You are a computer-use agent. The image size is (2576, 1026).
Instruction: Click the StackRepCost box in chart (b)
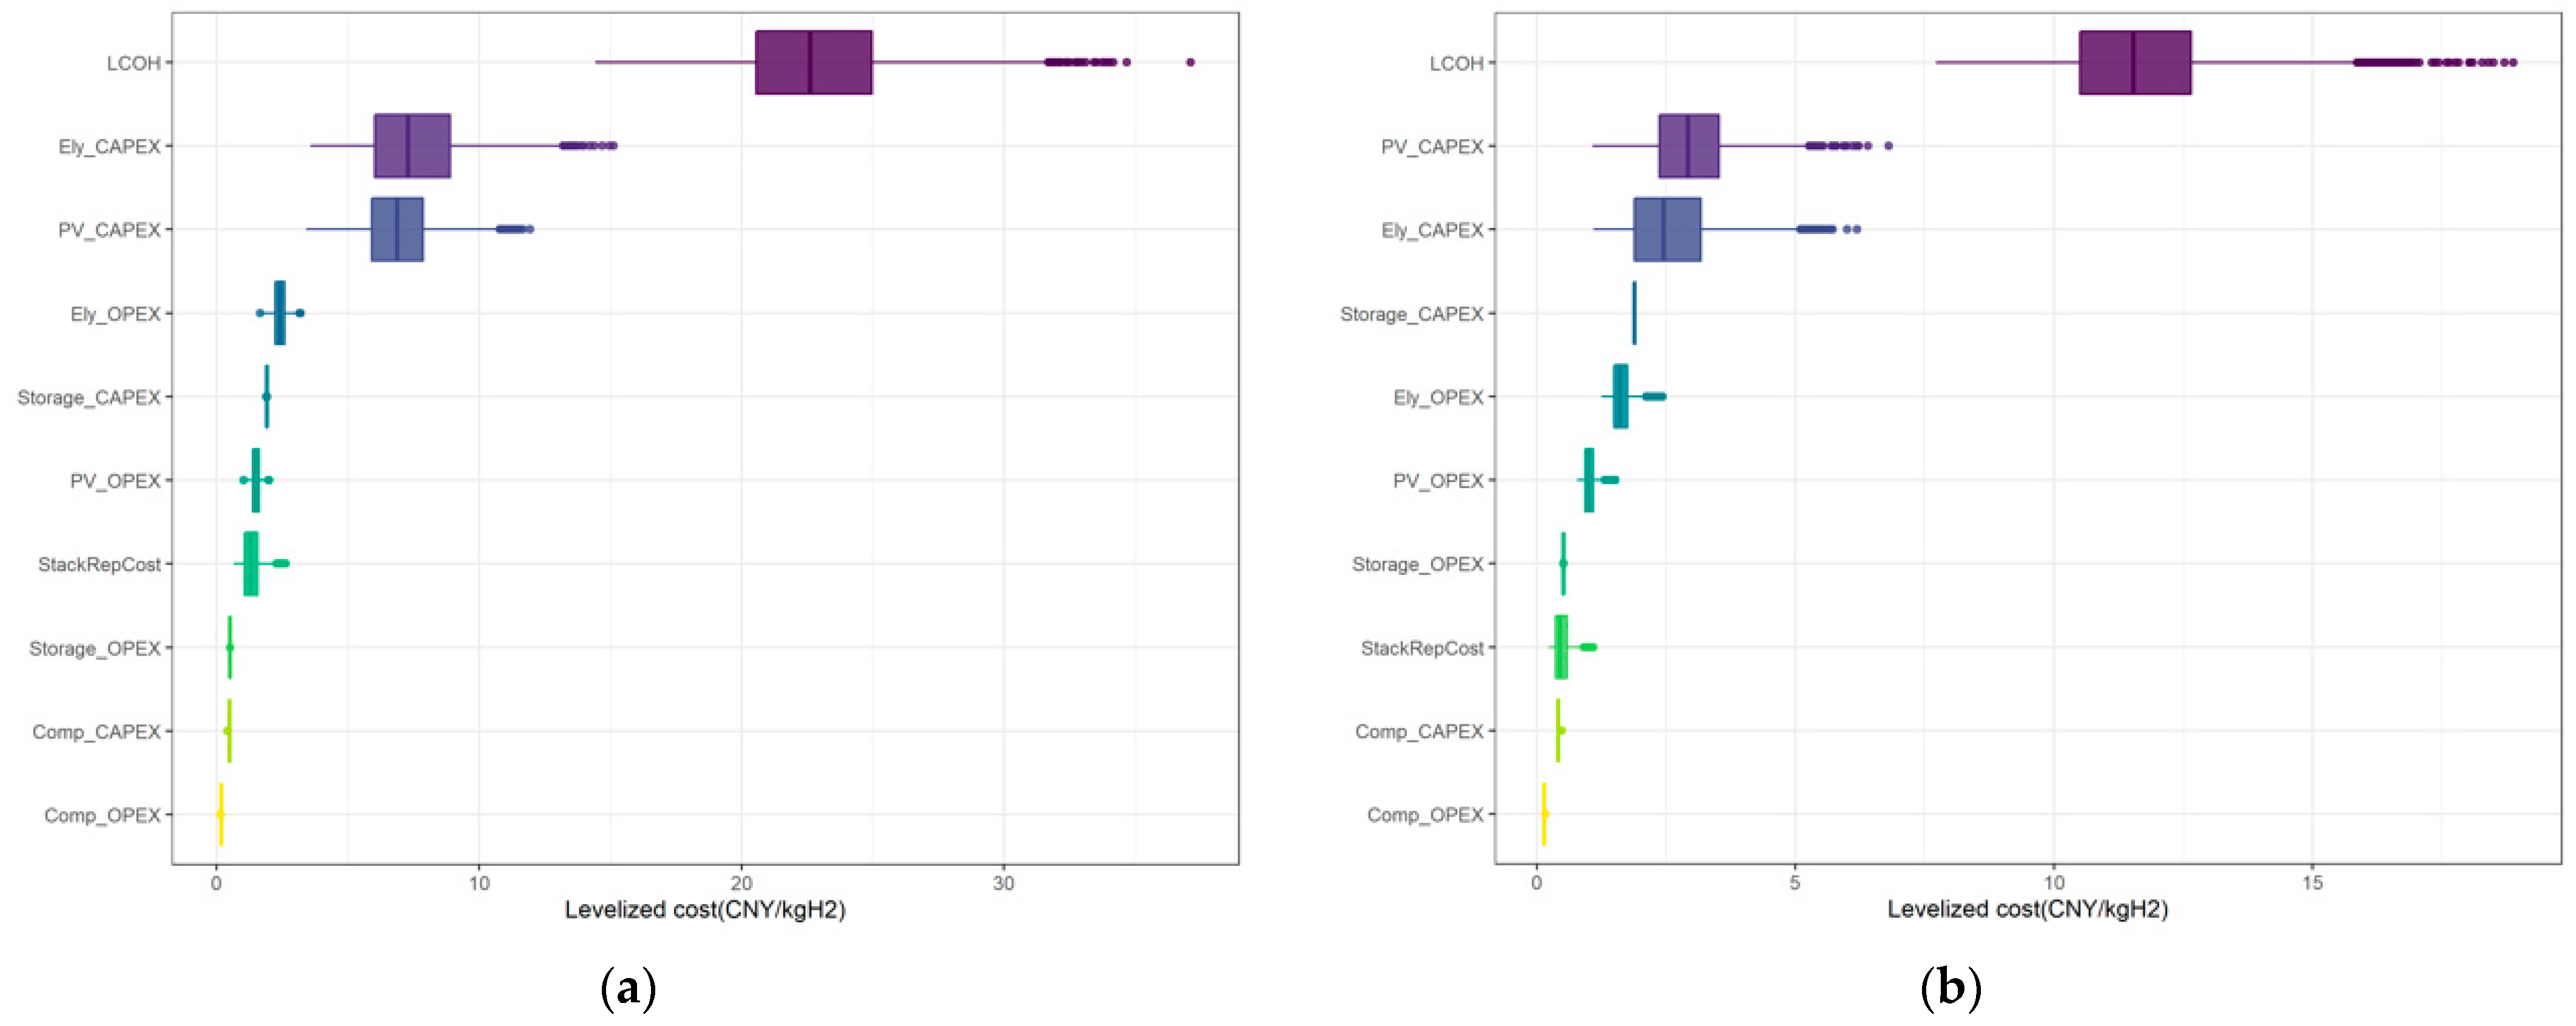pyautogui.click(x=1561, y=648)
